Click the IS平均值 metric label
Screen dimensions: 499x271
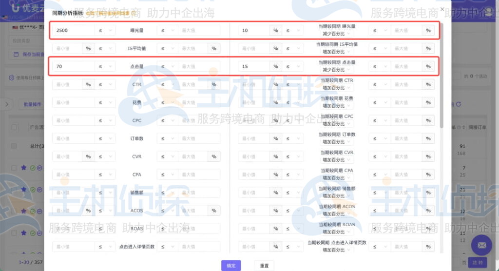point(136,48)
